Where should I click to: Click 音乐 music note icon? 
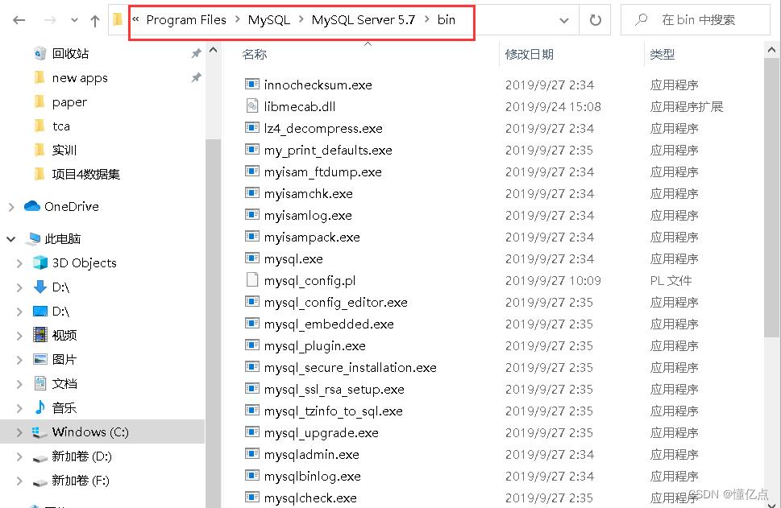point(39,407)
